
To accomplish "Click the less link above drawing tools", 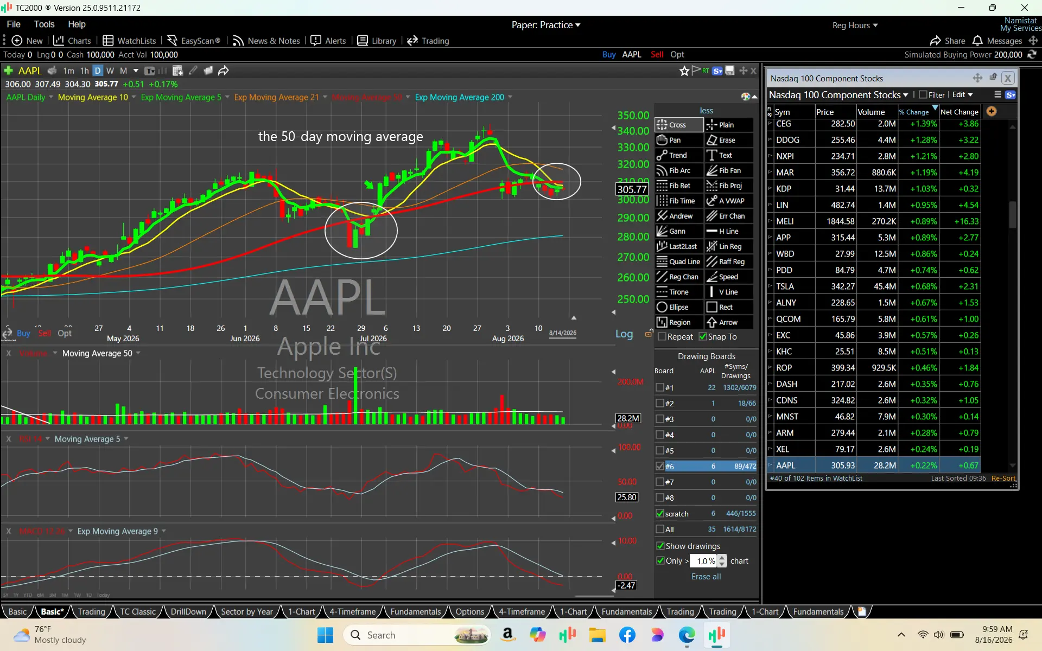I will point(706,111).
